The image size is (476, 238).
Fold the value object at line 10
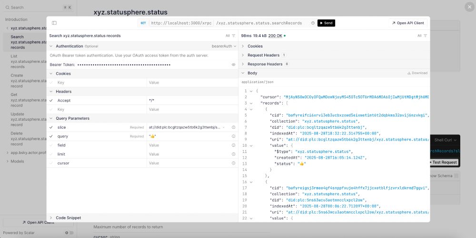pos(251,146)
